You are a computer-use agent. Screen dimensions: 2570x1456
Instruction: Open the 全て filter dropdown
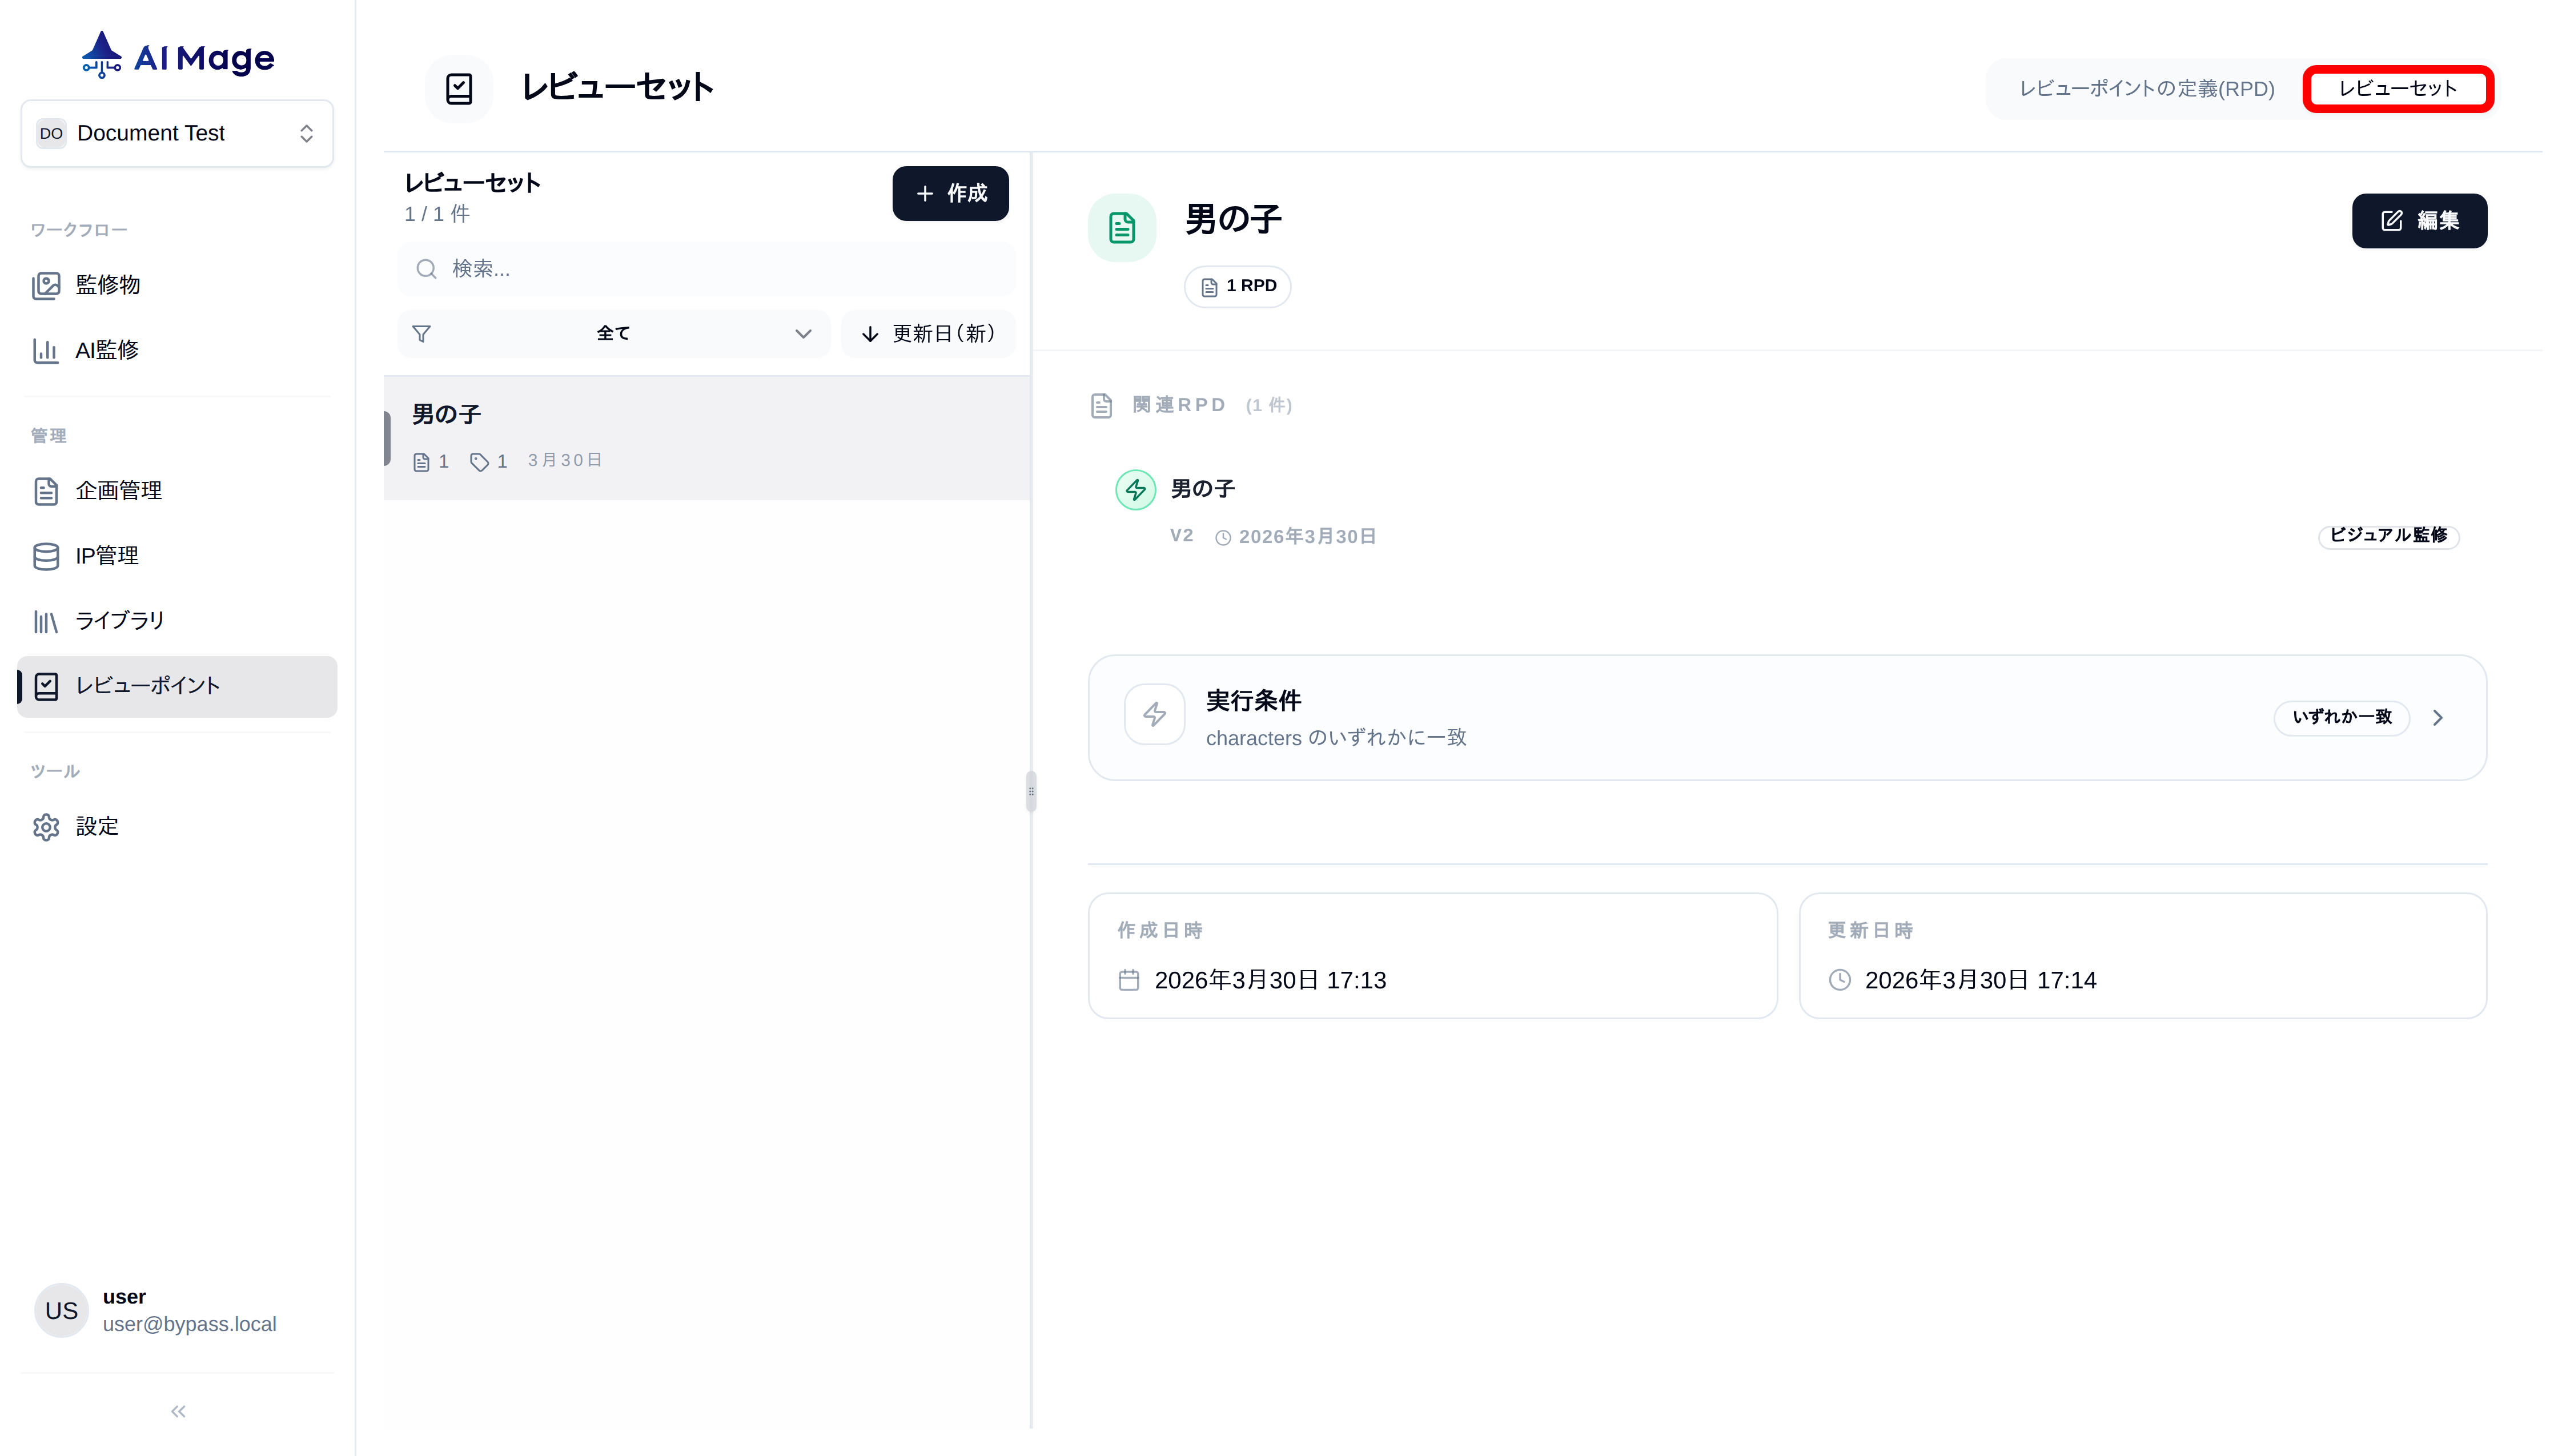coord(613,333)
